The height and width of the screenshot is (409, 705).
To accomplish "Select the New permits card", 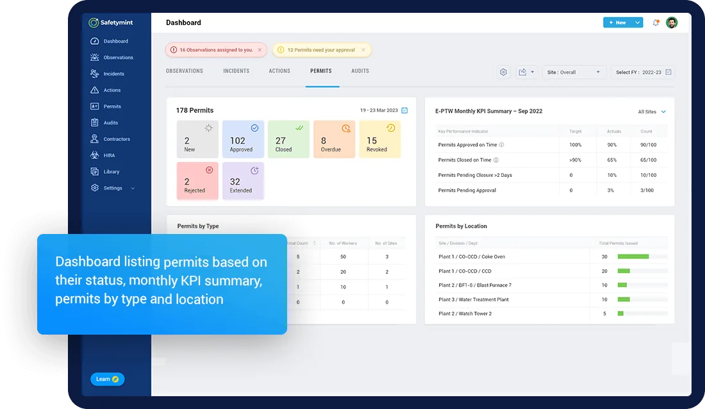I will click(197, 139).
